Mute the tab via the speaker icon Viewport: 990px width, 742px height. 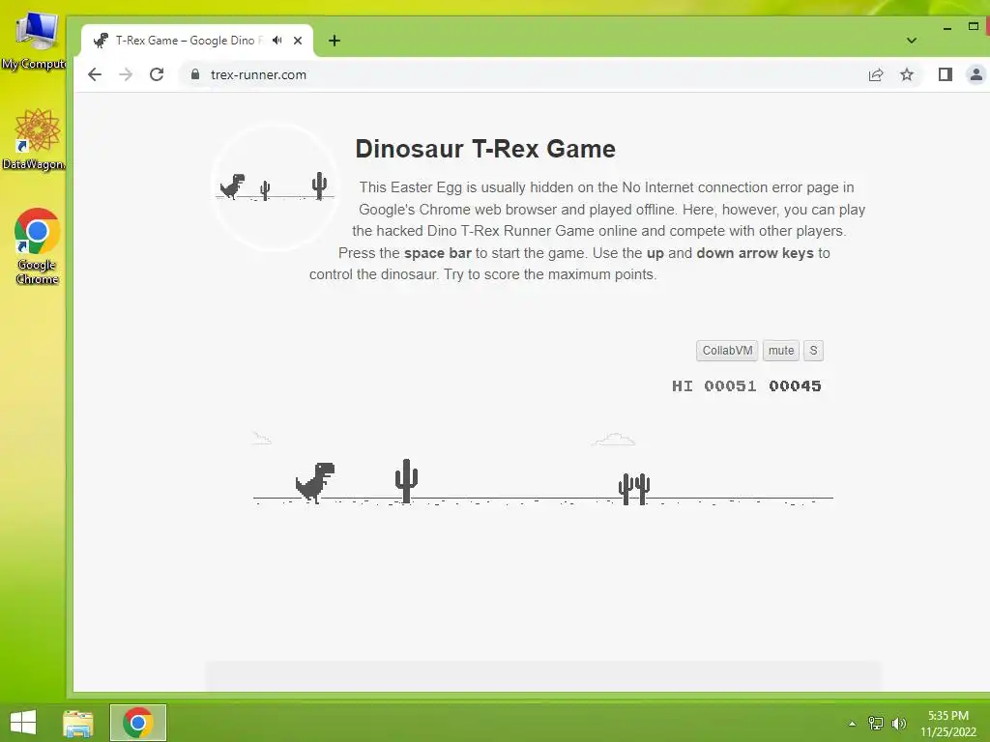pyautogui.click(x=277, y=41)
